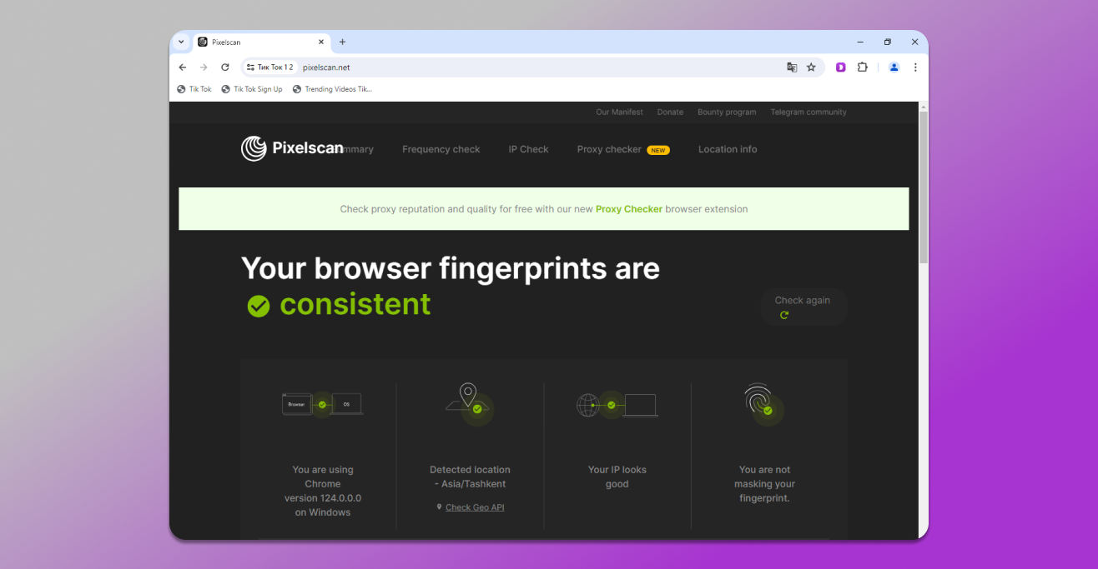Open the purple D extension icon
1098x569 pixels.
click(840, 67)
